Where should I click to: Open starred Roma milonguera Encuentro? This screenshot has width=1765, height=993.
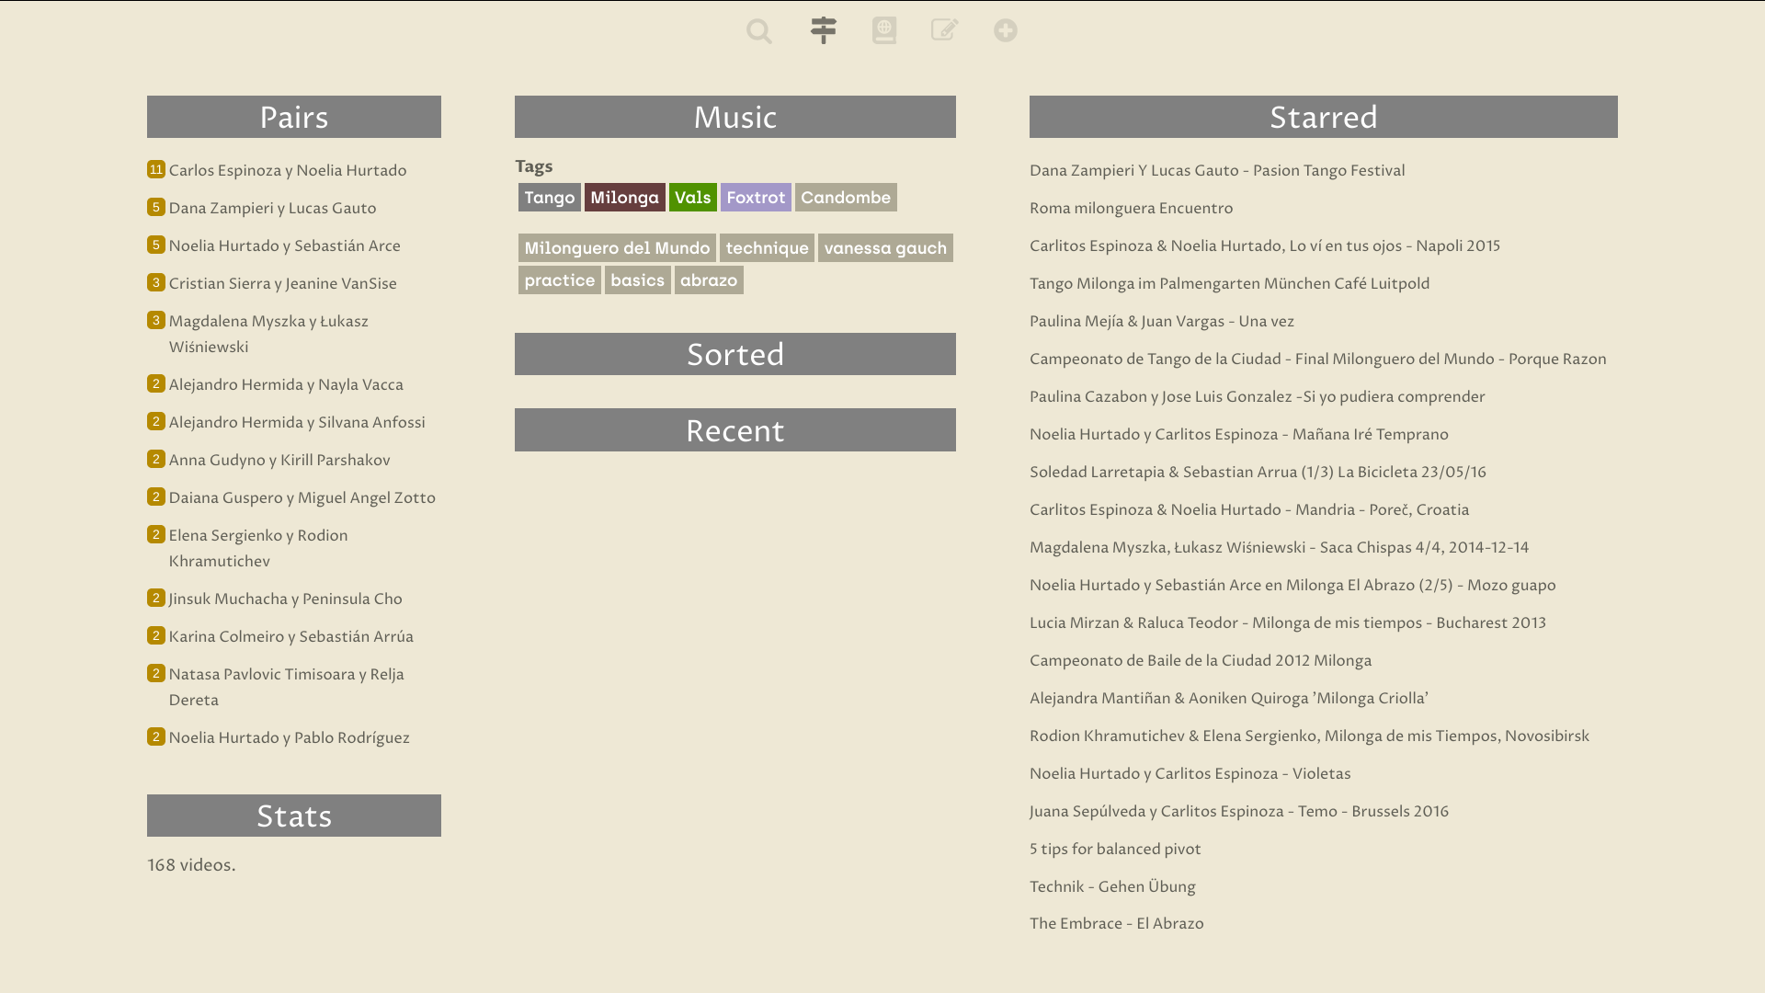[x=1132, y=209]
